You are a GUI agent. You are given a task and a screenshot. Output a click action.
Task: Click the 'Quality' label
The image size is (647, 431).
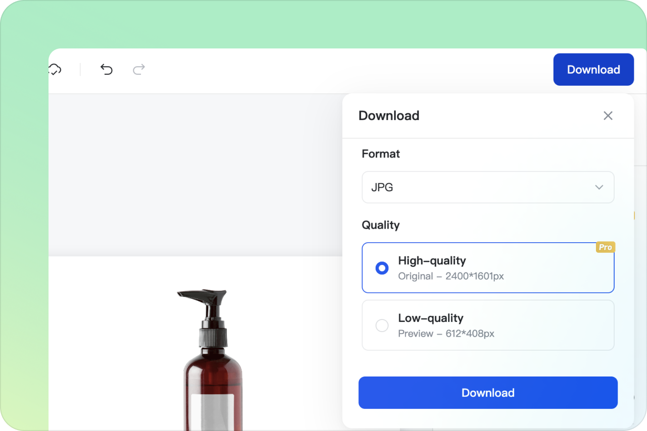point(381,225)
